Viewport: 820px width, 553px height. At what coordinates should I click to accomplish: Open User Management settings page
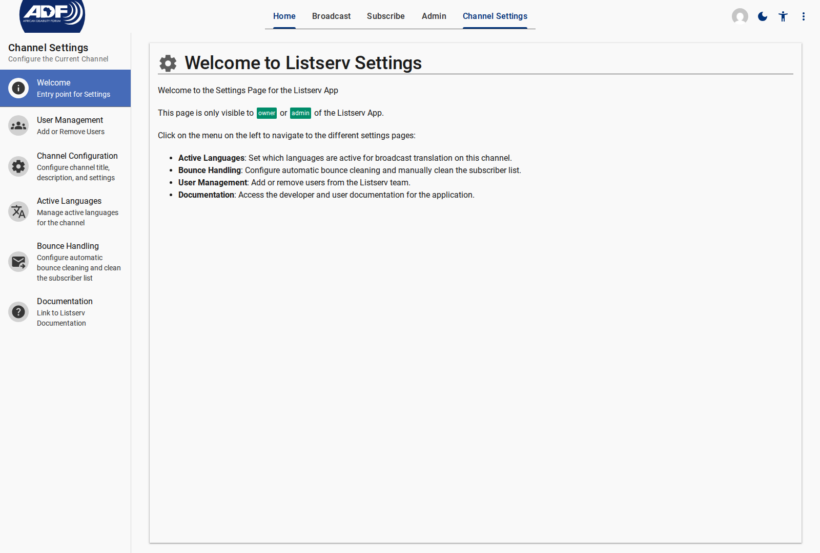pos(65,125)
